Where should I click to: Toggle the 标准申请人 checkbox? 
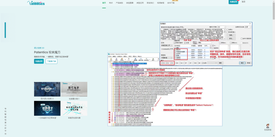227,32
